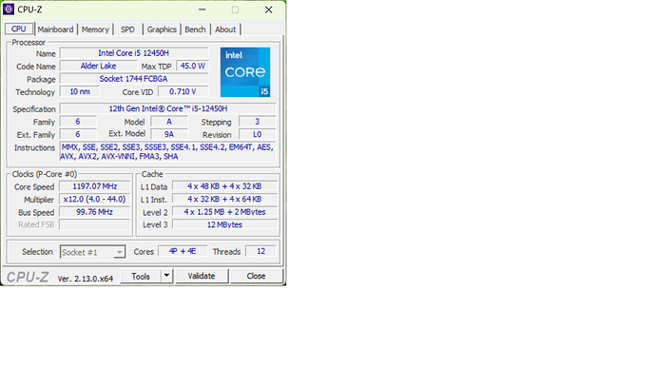Click the Intel Core i5 logo image
This screenshot has width=656, height=369.
245,72
